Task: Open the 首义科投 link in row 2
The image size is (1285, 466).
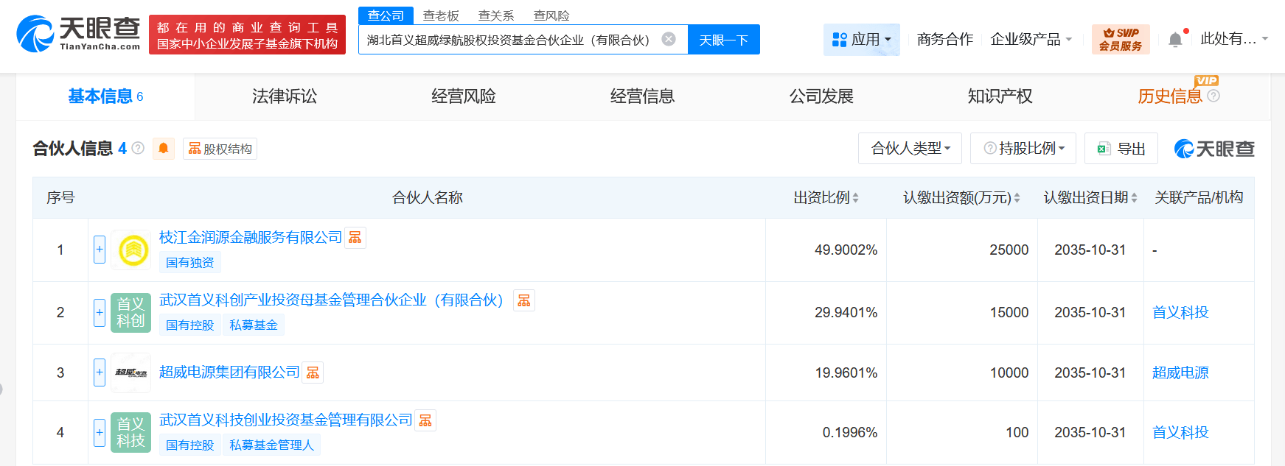Action: point(1180,312)
